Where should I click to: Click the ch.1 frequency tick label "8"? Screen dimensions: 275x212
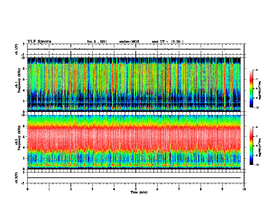pos(25,69)
